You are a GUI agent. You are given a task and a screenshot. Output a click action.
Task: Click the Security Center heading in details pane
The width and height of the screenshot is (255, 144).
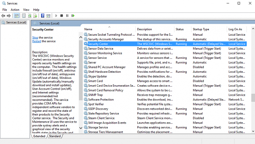tap(43, 30)
